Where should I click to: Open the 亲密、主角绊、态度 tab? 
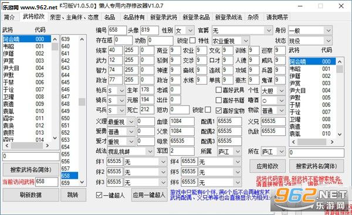[75, 17]
